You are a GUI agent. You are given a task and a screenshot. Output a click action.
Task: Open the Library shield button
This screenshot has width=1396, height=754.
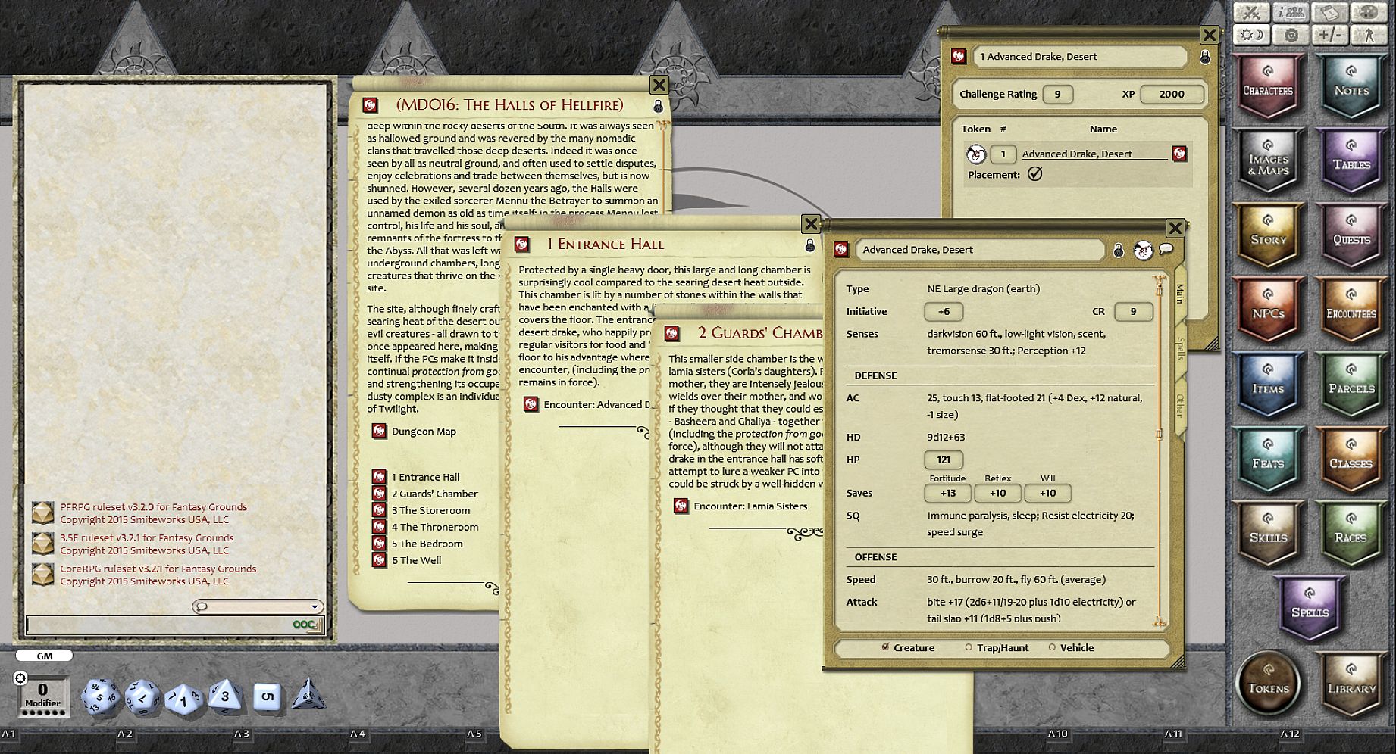[1351, 684]
